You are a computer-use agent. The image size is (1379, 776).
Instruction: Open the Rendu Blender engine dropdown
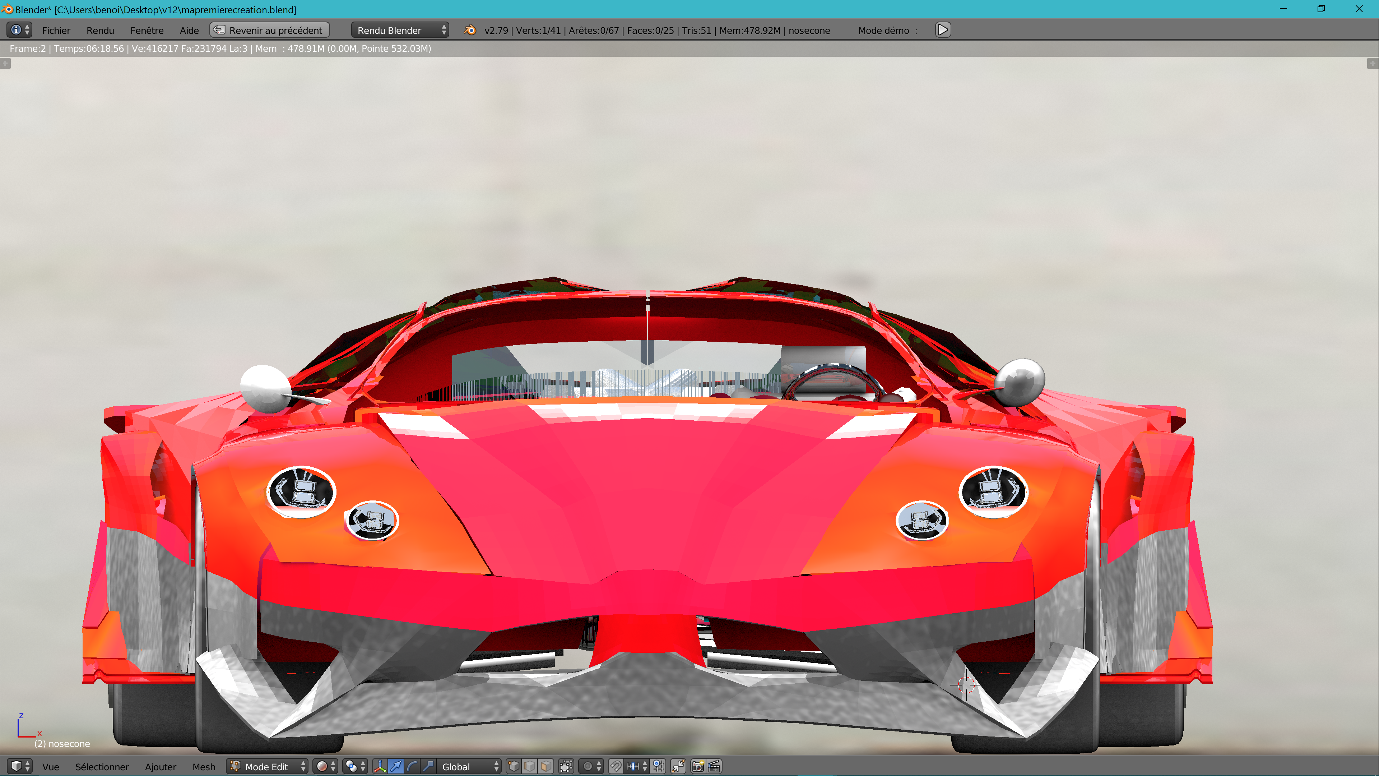pos(399,30)
